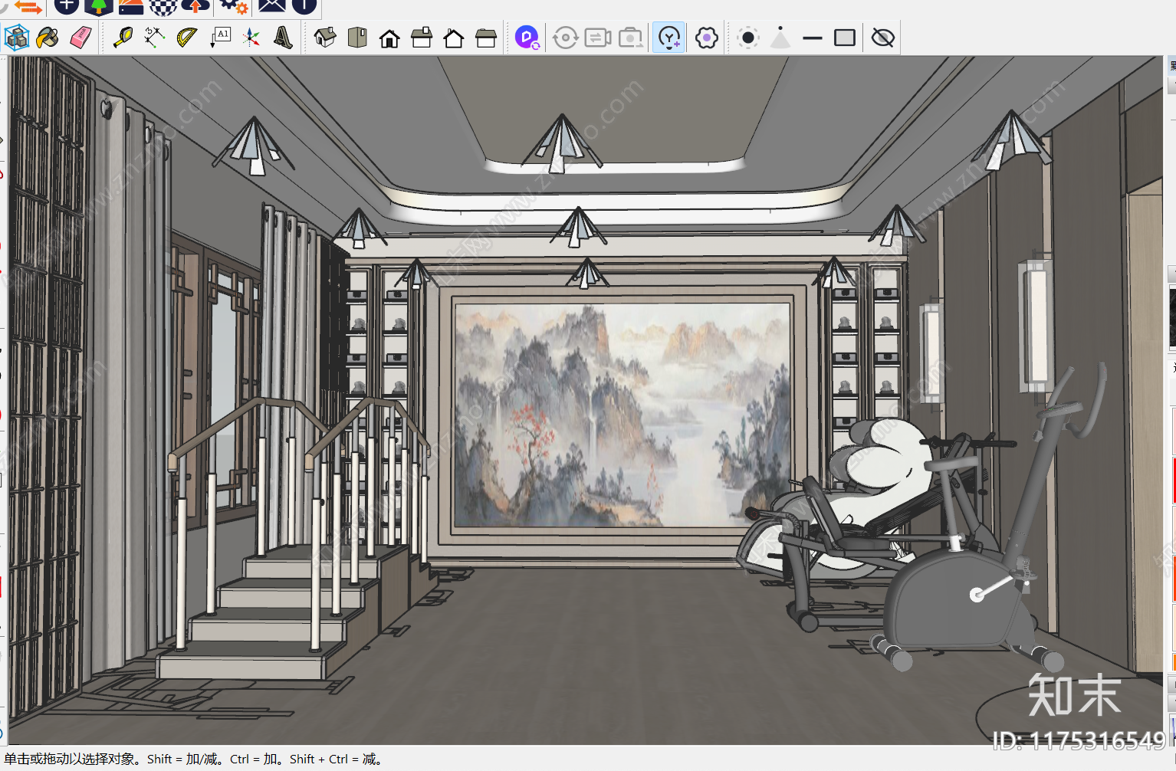The width and height of the screenshot is (1176, 771).
Task: Click the video camera sync icon
Action: click(x=598, y=38)
